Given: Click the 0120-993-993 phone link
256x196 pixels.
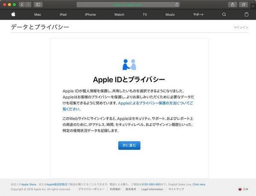Looking at the screenshot, I should click(151, 184).
